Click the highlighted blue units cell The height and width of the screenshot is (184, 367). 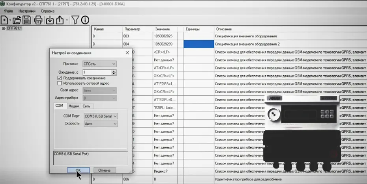199,44
